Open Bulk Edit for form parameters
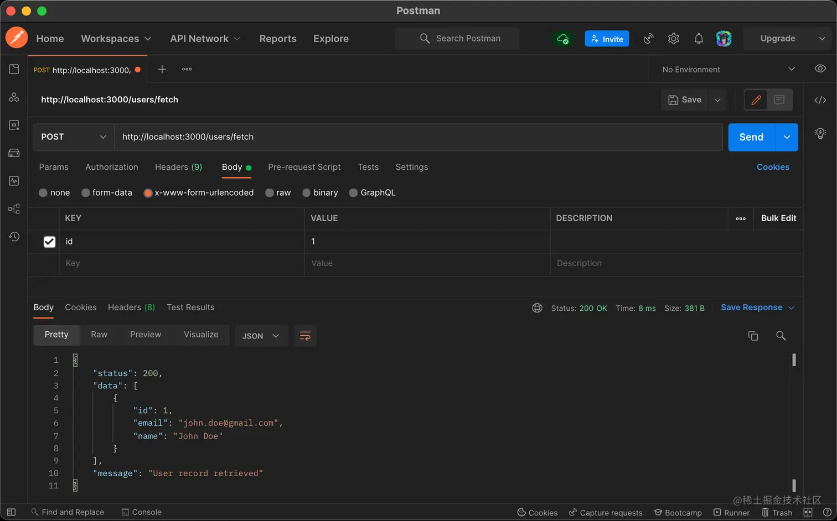837x521 pixels. click(778, 218)
